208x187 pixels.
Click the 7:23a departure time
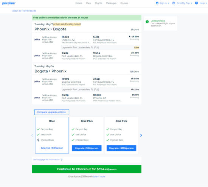[x=65, y=53]
